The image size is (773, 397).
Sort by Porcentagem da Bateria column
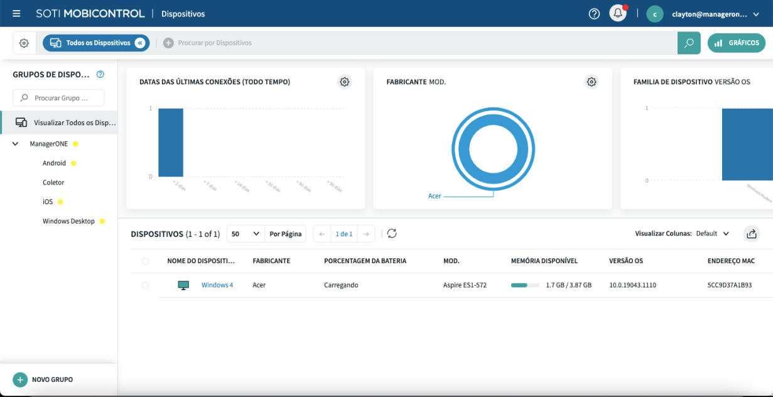(x=365, y=261)
